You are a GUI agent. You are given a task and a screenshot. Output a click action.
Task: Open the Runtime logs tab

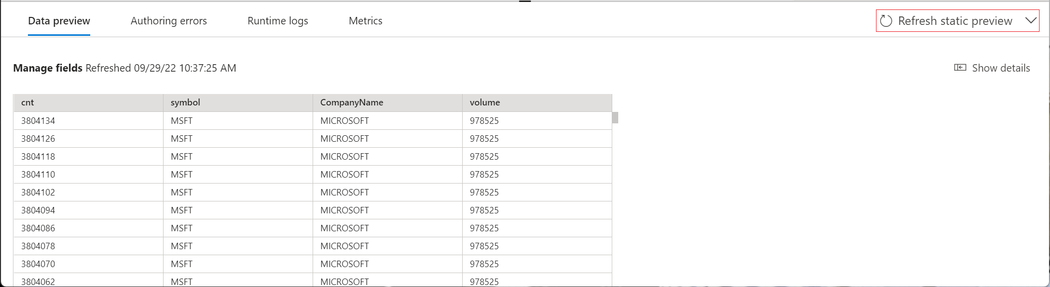point(277,21)
